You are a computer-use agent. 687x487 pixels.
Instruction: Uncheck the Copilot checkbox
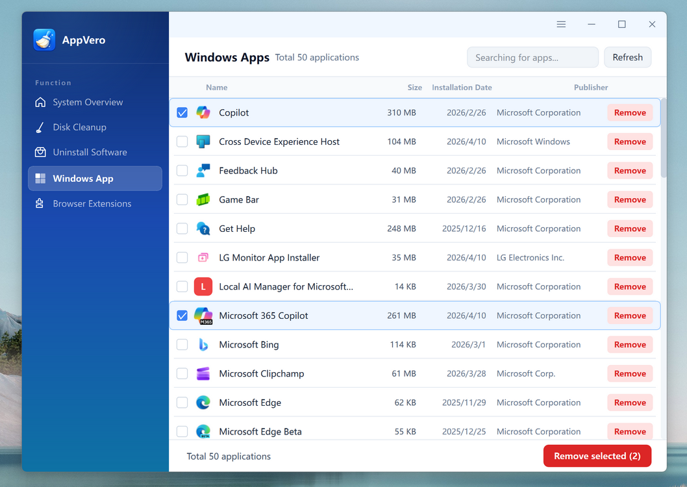pyautogui.click(x=182, y=112)
